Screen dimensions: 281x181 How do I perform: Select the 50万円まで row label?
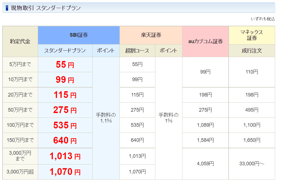coord(20,110)
